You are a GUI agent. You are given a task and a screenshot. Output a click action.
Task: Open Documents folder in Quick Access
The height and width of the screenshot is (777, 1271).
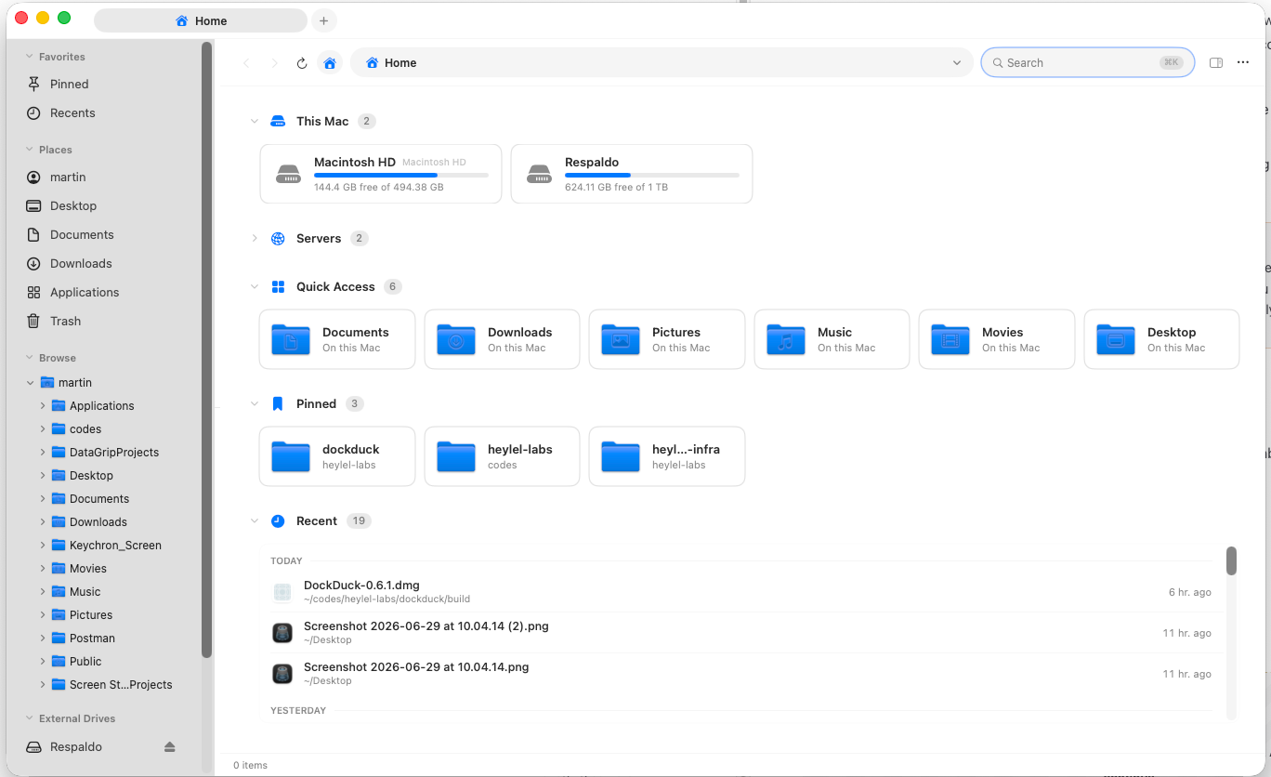pos(337,339)
